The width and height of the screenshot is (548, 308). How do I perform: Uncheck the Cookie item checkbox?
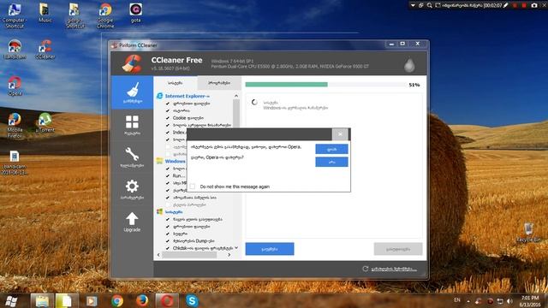coord(168,118)
